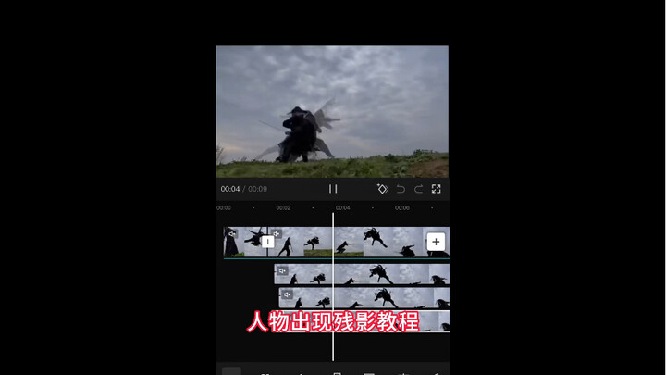The width and height of the screenshot is (666, 375).
Task: Select the first overlay track clip
Action: (x=370, y=274)
